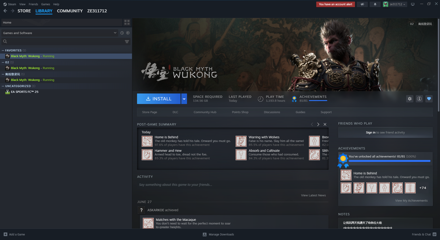Click the activity comment input field

pos(232,185)
